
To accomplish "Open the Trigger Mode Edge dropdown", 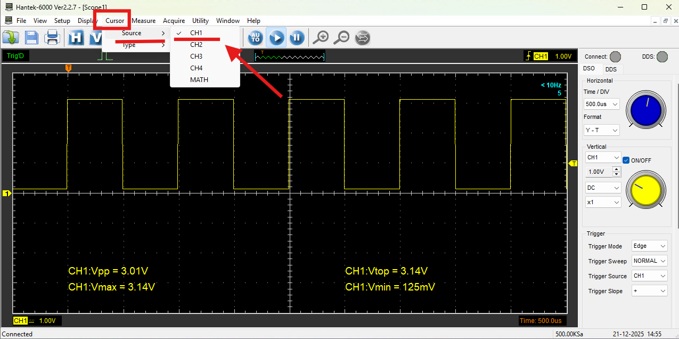I will [650, 246].
